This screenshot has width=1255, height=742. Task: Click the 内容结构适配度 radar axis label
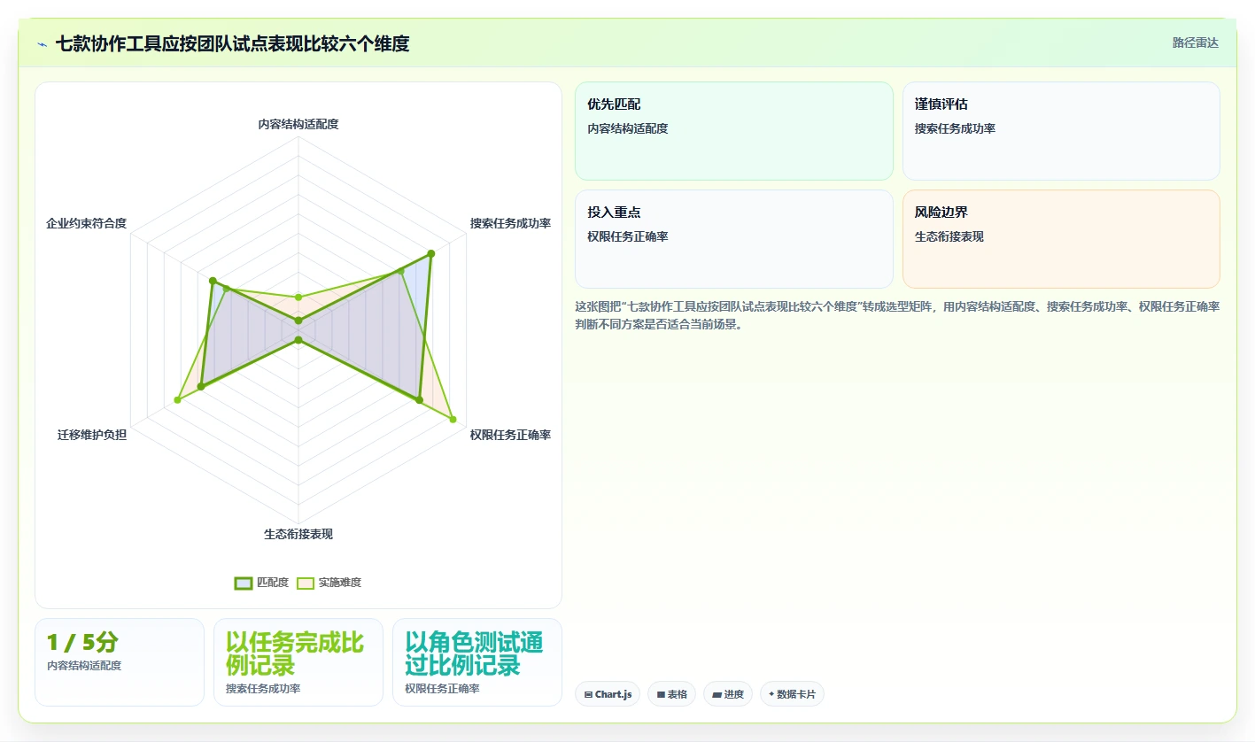click(298, 125)
